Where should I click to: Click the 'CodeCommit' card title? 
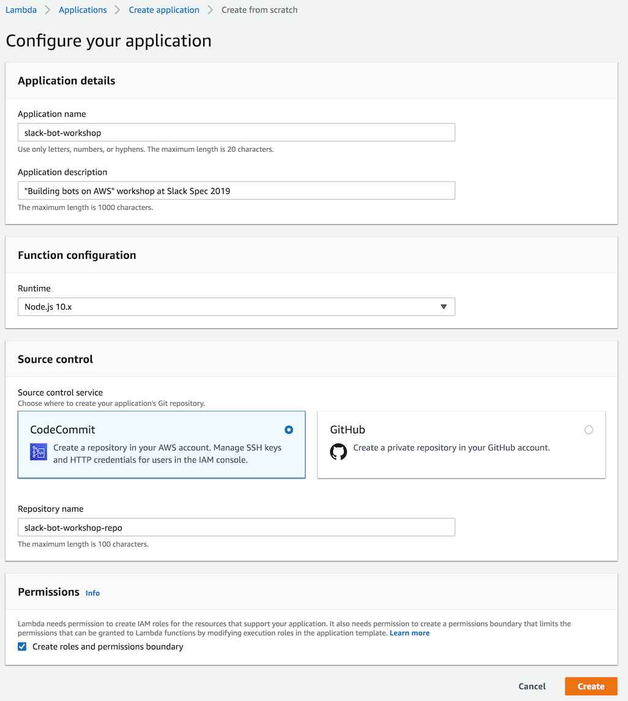point(62,430)
